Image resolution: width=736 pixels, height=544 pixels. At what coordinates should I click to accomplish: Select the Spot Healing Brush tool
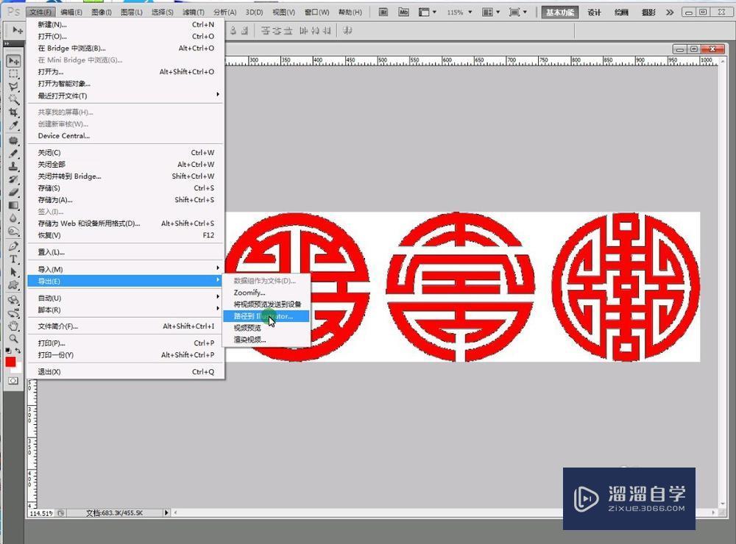click(13, 140)
